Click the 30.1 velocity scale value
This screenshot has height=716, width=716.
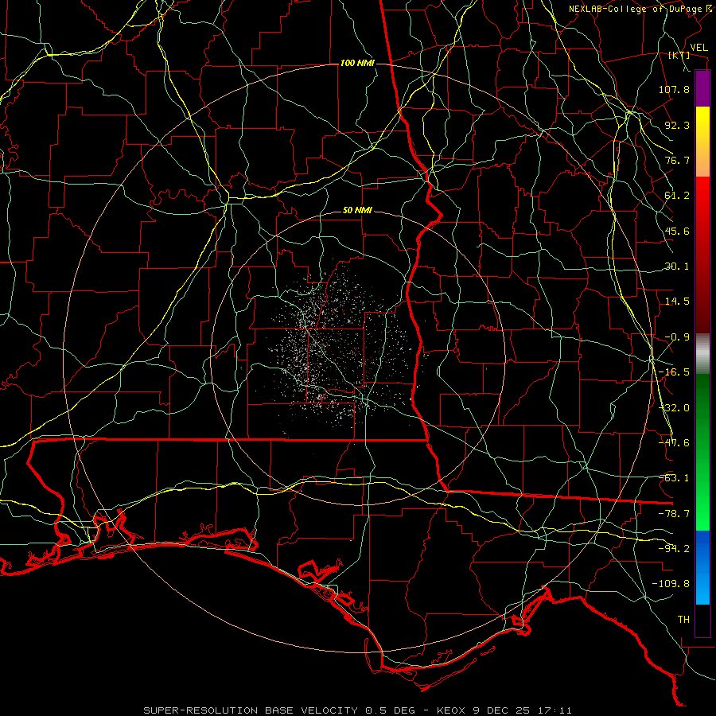coord(677,267)
